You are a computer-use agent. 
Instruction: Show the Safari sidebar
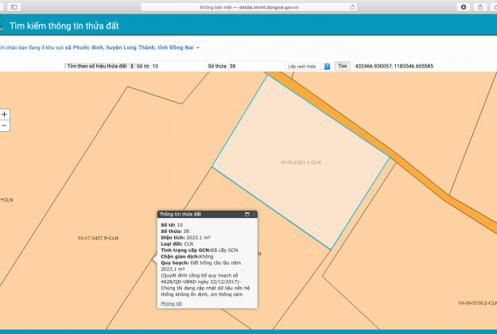pos(14,6)
